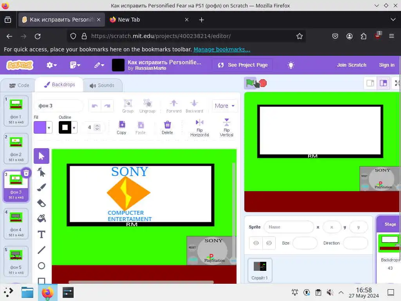Click the Group icon
Image resolution: width=401 pixels, height=301 pixels.
[128, 106]
